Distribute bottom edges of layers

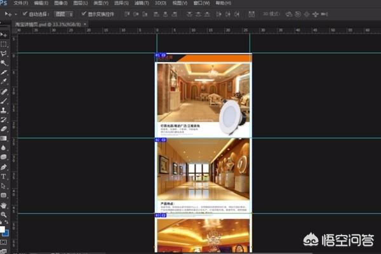(x=207, y=14)
